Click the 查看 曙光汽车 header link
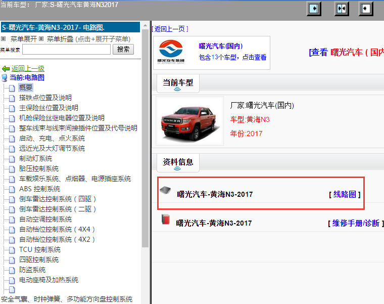 [346, 52]
